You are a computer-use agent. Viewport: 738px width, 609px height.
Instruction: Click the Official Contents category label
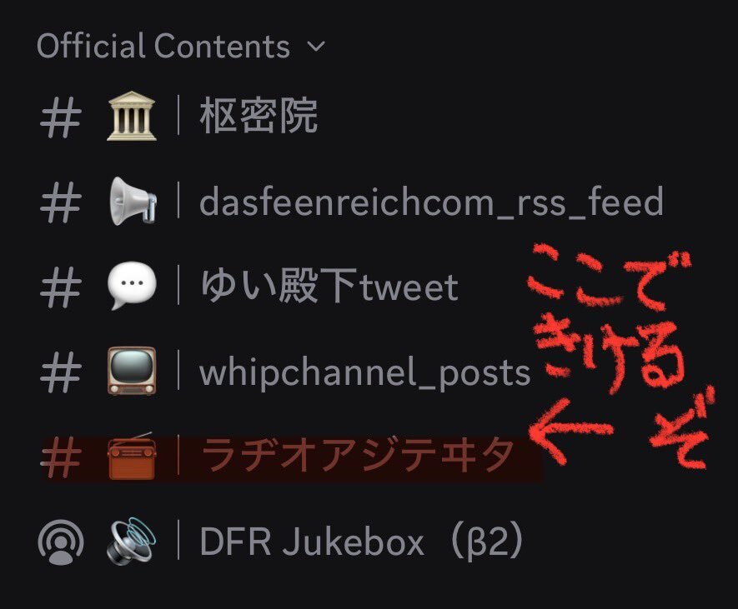pos(163,46)
